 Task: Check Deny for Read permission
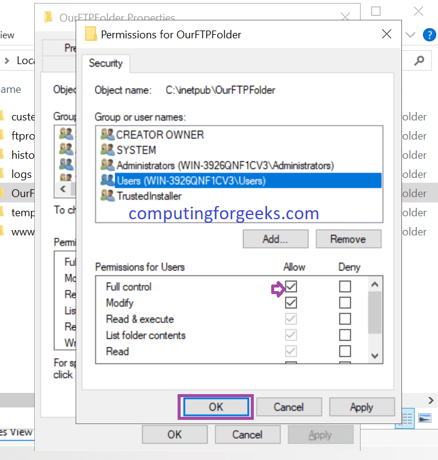pos(345,351)
